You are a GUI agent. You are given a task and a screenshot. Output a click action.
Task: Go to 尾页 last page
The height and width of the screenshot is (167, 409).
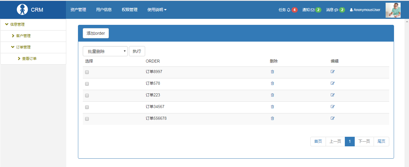[x=381, y=142]
